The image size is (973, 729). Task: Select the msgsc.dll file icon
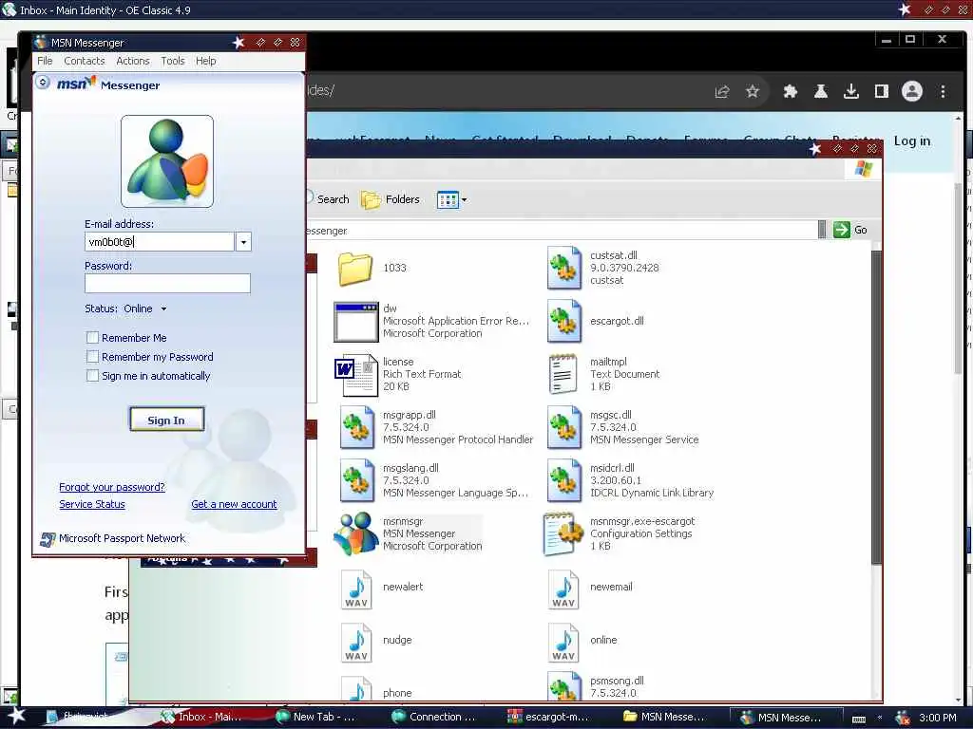pos(564,428)
